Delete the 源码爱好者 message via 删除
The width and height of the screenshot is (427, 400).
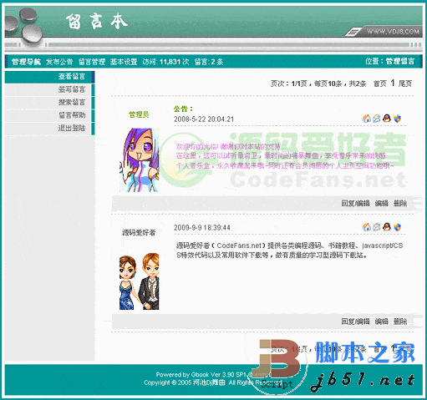(400, 322)
